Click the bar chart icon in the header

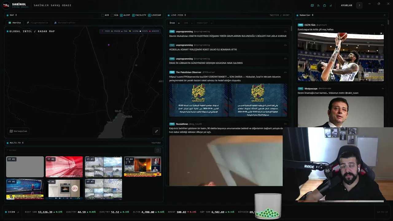point(331,5)
